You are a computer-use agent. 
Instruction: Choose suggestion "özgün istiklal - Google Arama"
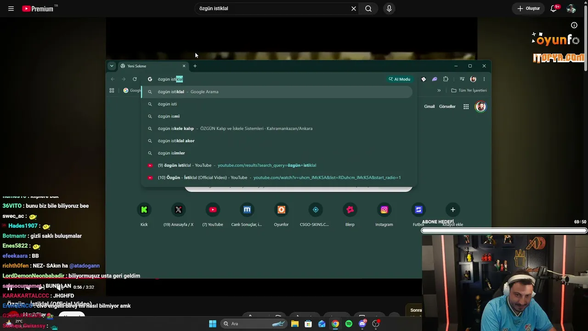tap(277, 91)
